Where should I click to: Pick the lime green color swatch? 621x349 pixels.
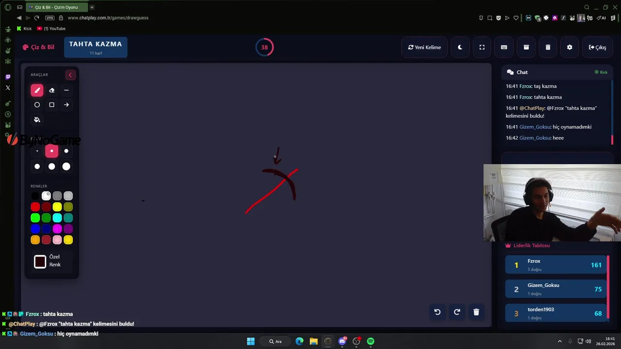click(x=35, y=218)
